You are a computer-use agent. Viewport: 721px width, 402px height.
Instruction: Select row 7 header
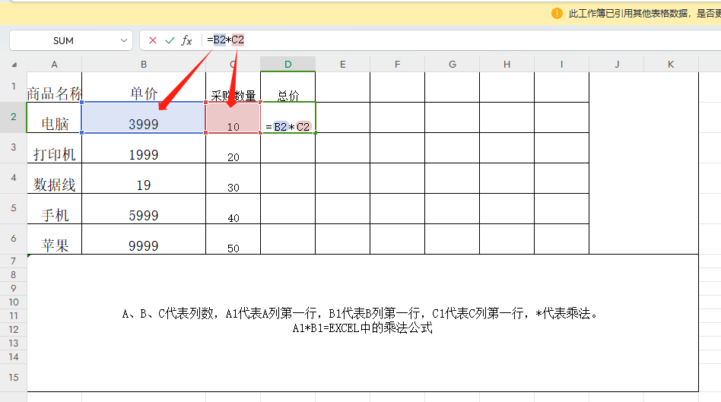[x=14, y=261]
